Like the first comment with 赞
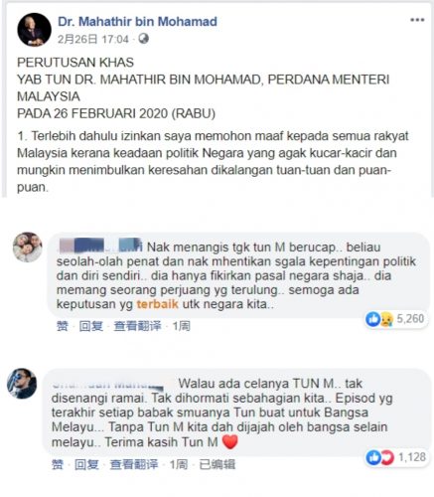This screenshot has width=434, height=497. 63,326
